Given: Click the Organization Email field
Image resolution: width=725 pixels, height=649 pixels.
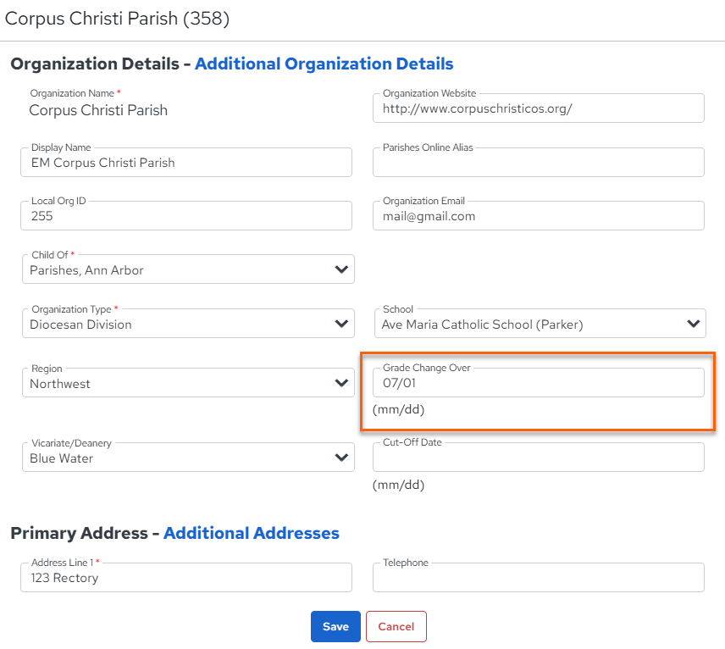Looking at the screenshot, I should pos(539,215).
